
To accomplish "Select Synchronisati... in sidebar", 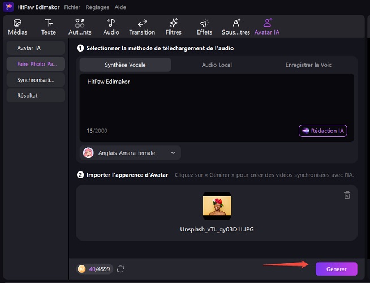I will pyautogui.click(x=36, y=80).
